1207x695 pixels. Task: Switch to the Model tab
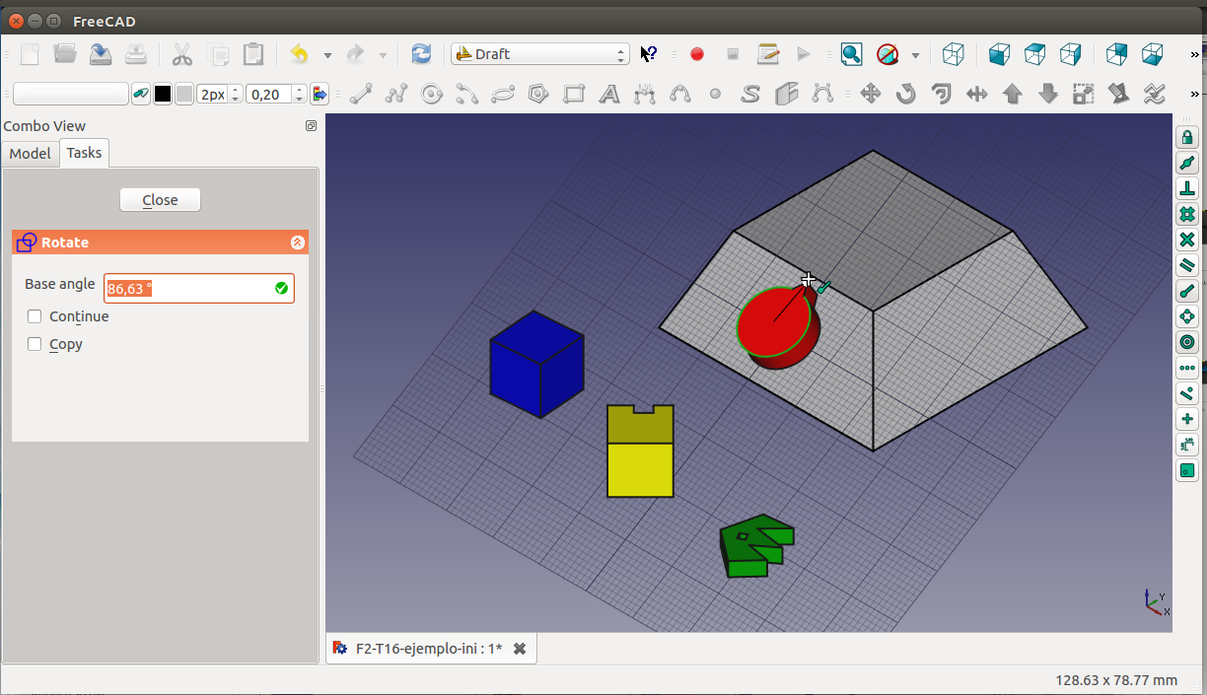[30, 153]
